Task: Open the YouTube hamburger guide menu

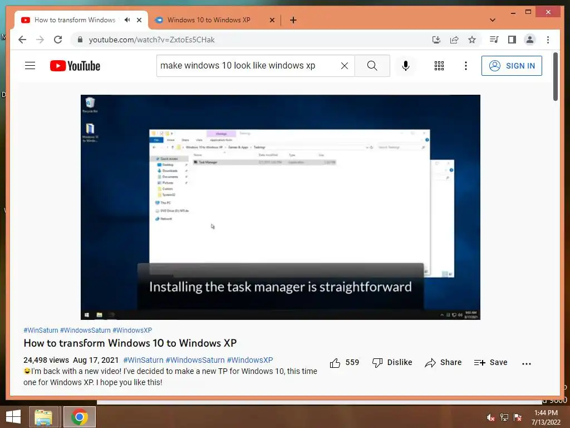Action: 30,66
